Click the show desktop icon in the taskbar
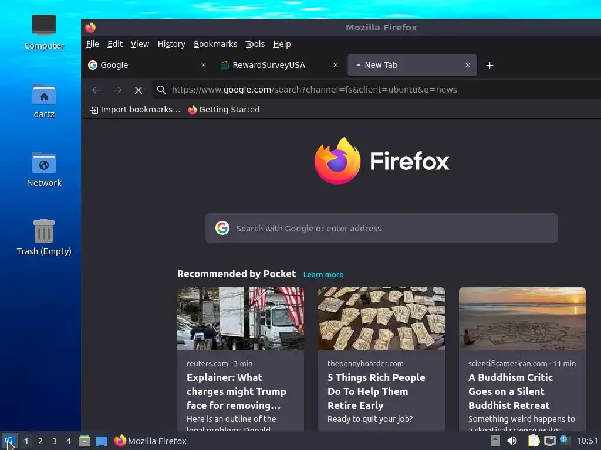601x450 pixels. tap(101, 441)
